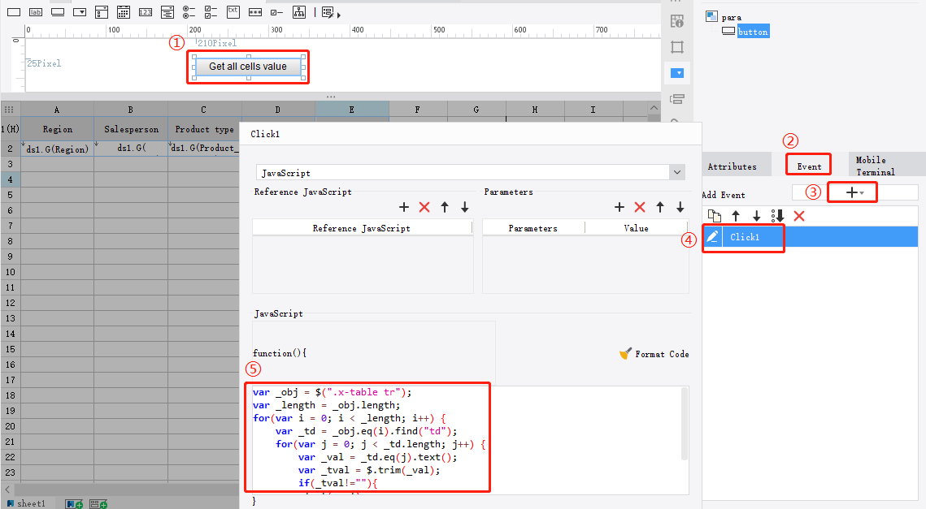Image resolution: width=926 pixels, height=509 pixels.
Task: Select the label widget icon
Action: click(x=36, y=12)
